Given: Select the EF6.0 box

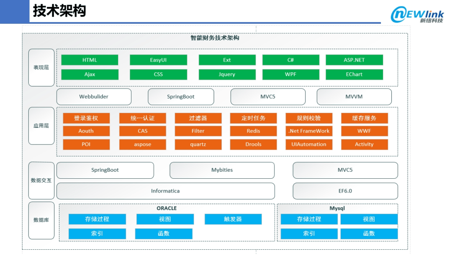Looking at the screenshot, I should tap(345, 191).
